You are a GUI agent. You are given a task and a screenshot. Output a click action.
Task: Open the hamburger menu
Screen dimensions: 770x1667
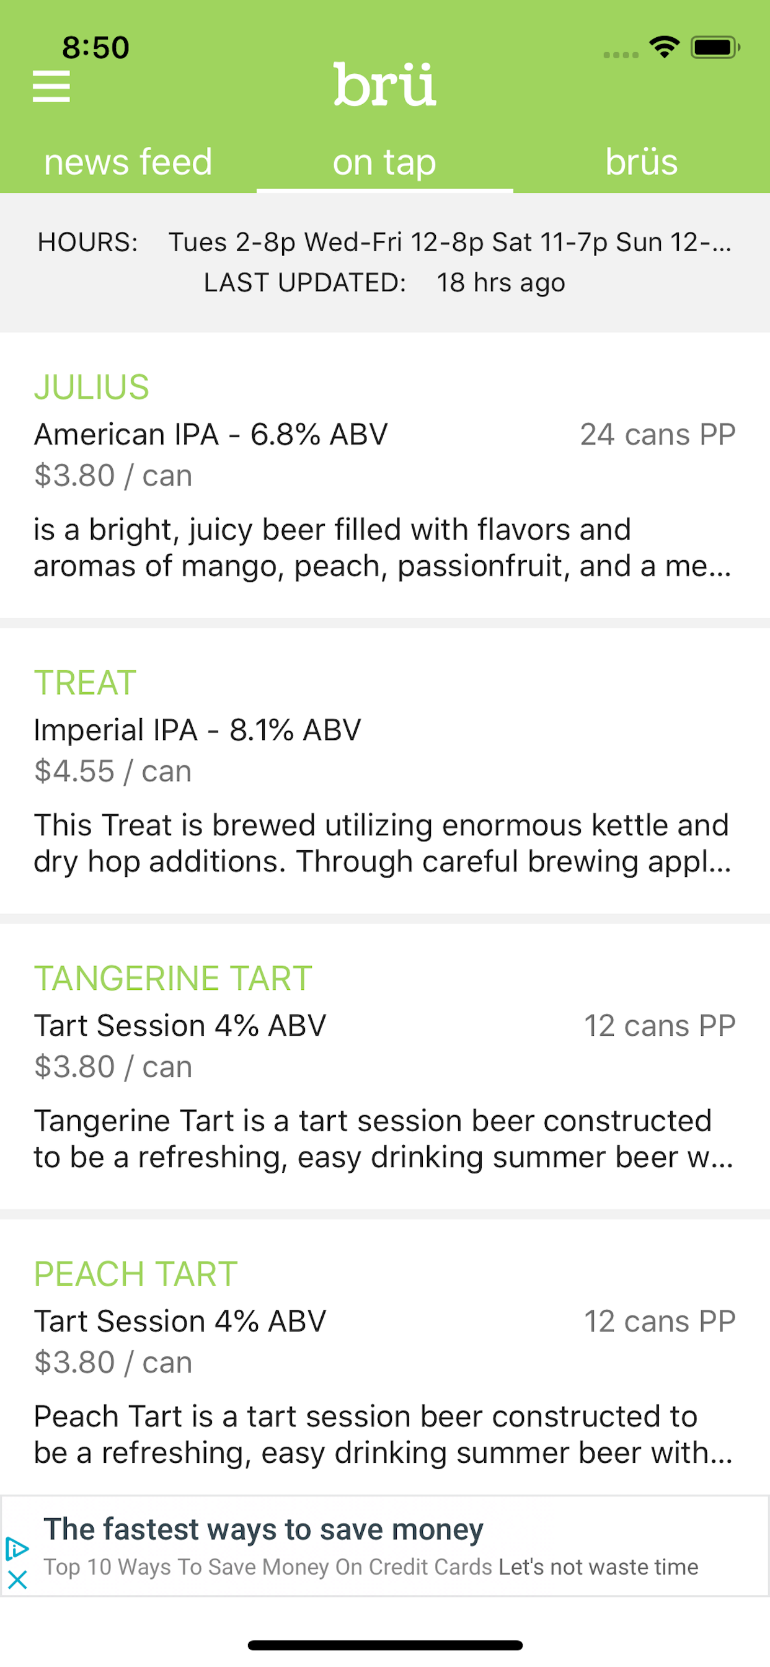pyautogui.click(x=51, y=86)
